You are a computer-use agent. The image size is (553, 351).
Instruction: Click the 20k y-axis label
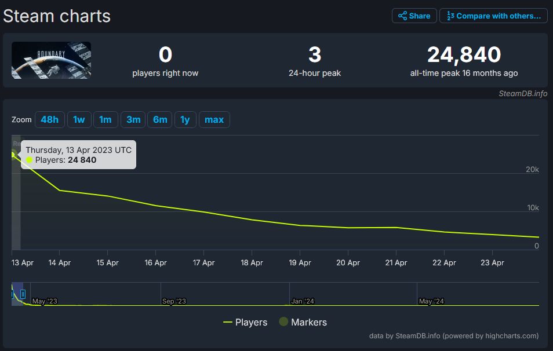coord(532,170)
